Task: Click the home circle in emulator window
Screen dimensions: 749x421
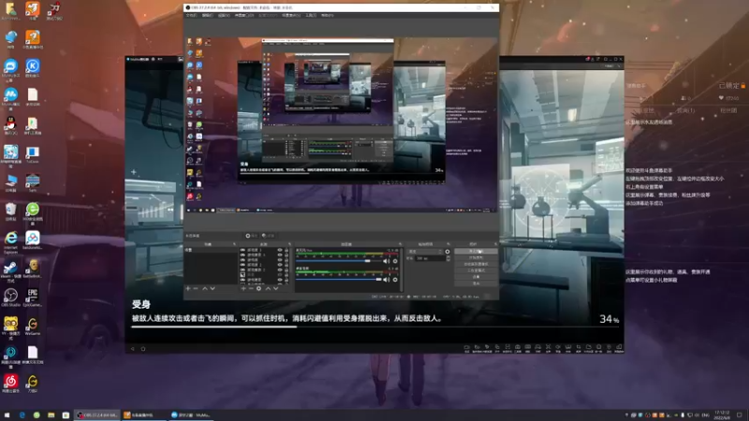Action: tap(143, 349)
